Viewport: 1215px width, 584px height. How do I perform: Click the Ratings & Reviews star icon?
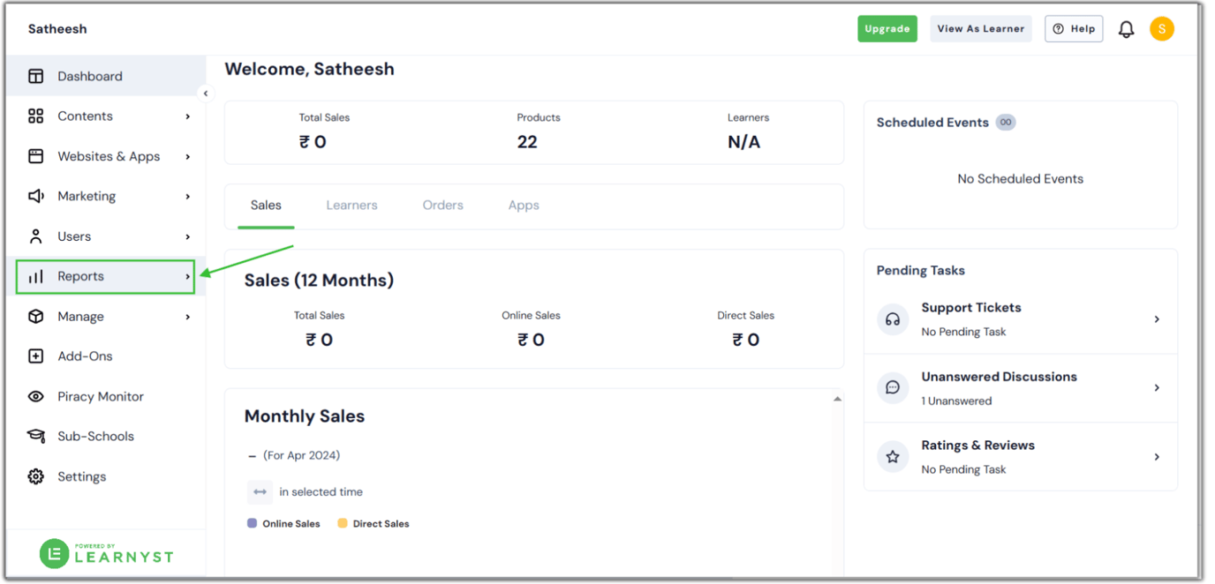pos(893,457)
